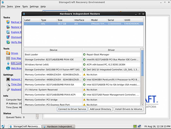The image size is (171, 129).
Task: Click the scroll-down arrow of the device list
Action: (142, 105)
